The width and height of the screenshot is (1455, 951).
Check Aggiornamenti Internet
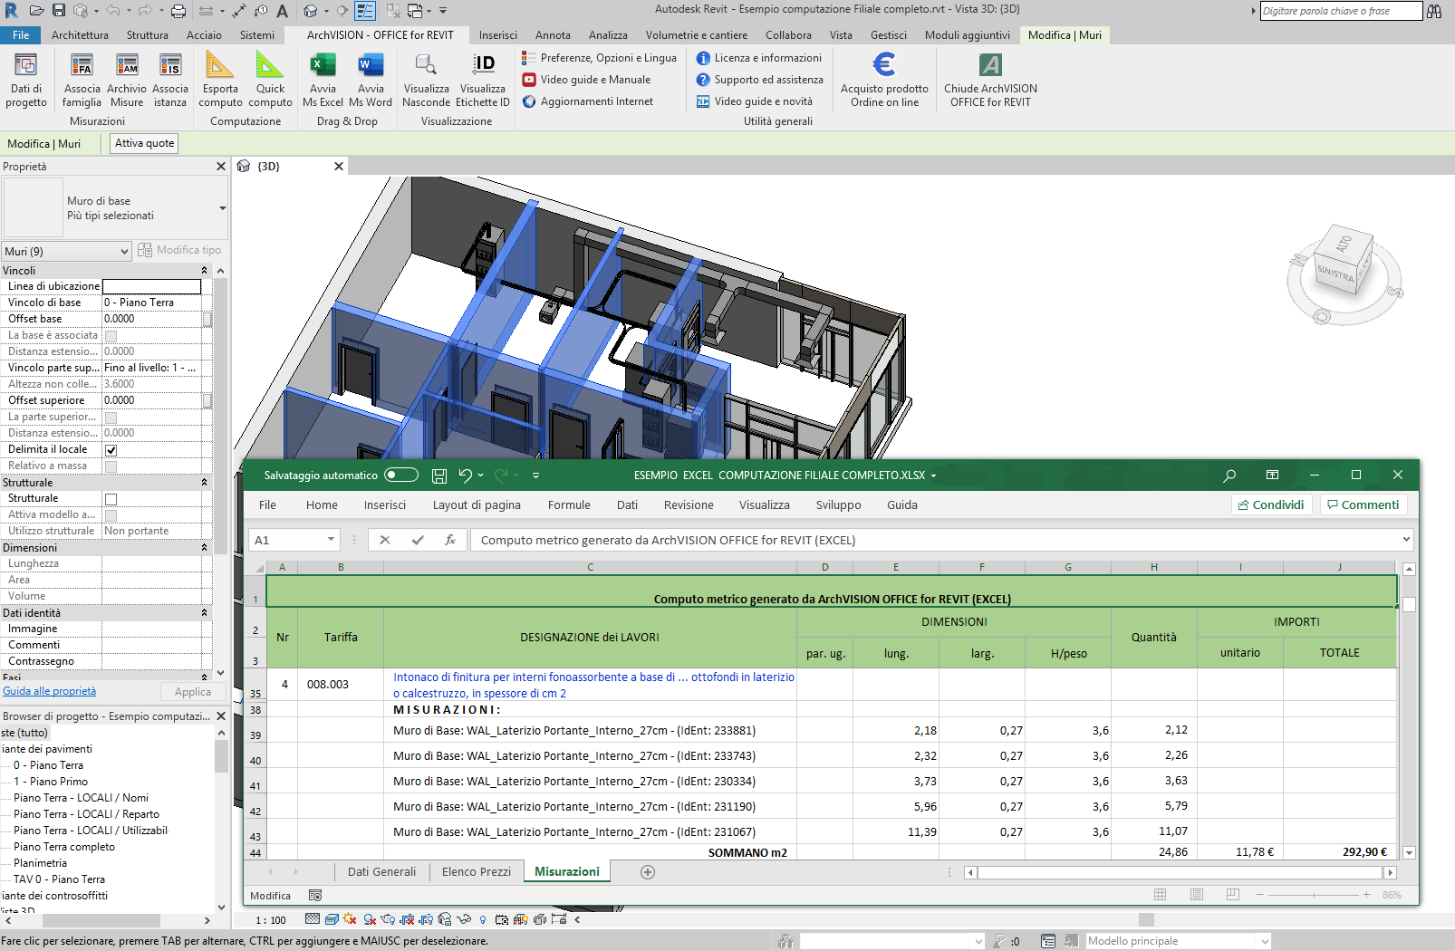pyautogui.click(x=588, y=101)
